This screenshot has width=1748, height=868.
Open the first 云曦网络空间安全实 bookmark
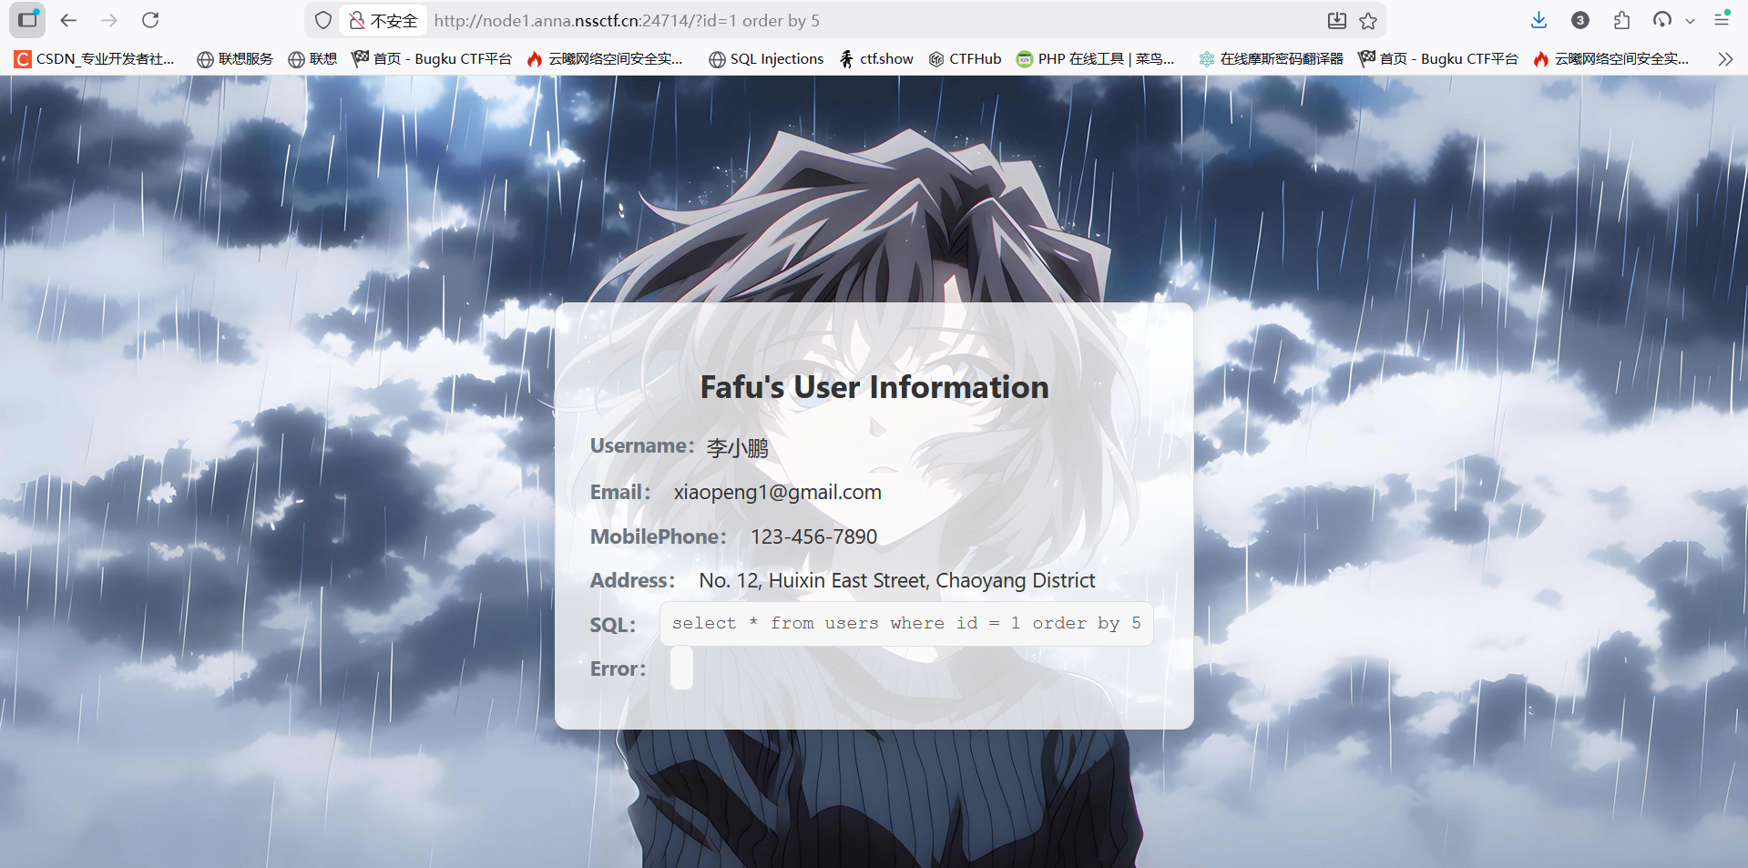tap(605, 59)
